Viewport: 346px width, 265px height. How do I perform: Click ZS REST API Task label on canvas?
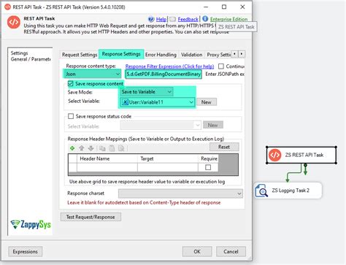pos(304,155)
